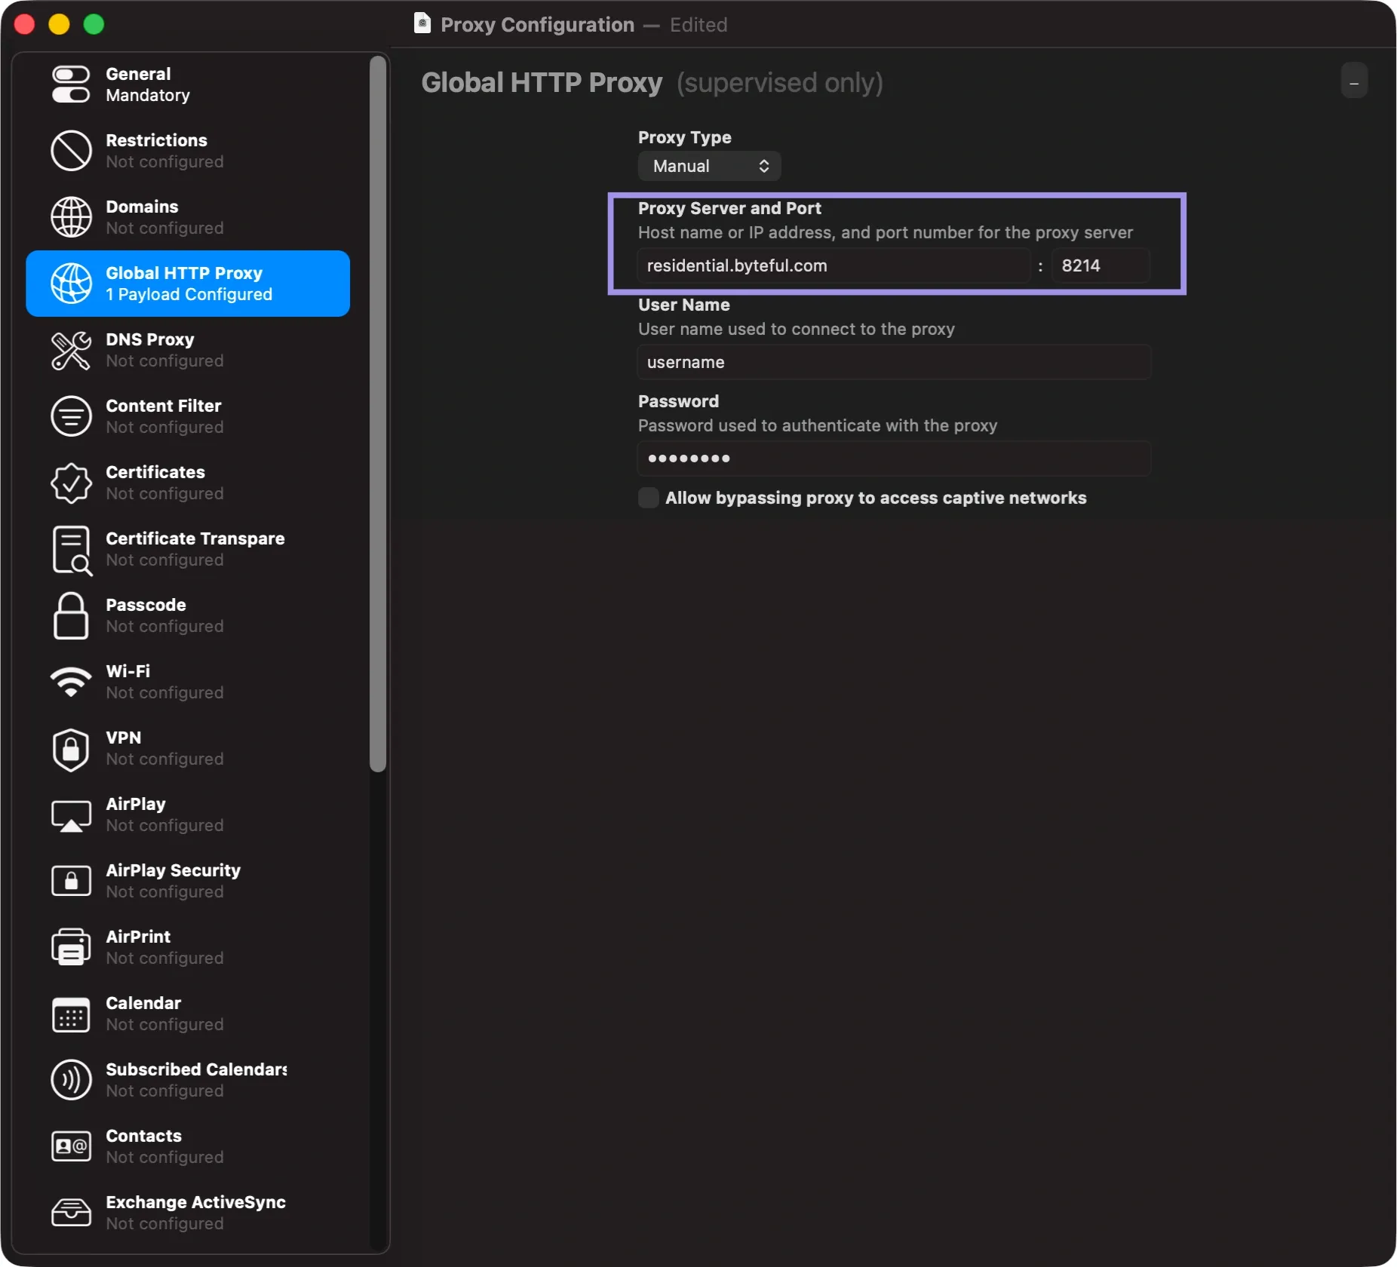Viewport: 1397px width, 1267px height.
Task: Remove payload with the minus button
Action: tap(1354, 81)
